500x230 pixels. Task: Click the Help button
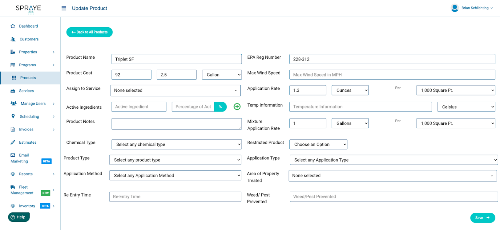click(x=19, y=217)
